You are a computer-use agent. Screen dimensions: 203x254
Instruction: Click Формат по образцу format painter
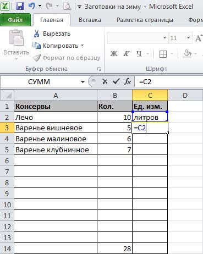point(67,58)
